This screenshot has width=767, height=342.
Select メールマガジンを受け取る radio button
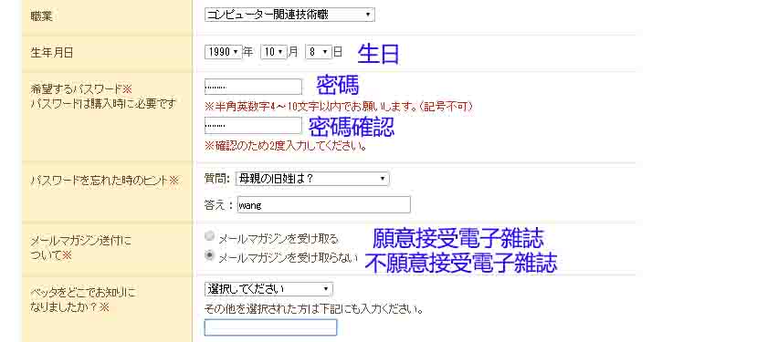point(210,236)
